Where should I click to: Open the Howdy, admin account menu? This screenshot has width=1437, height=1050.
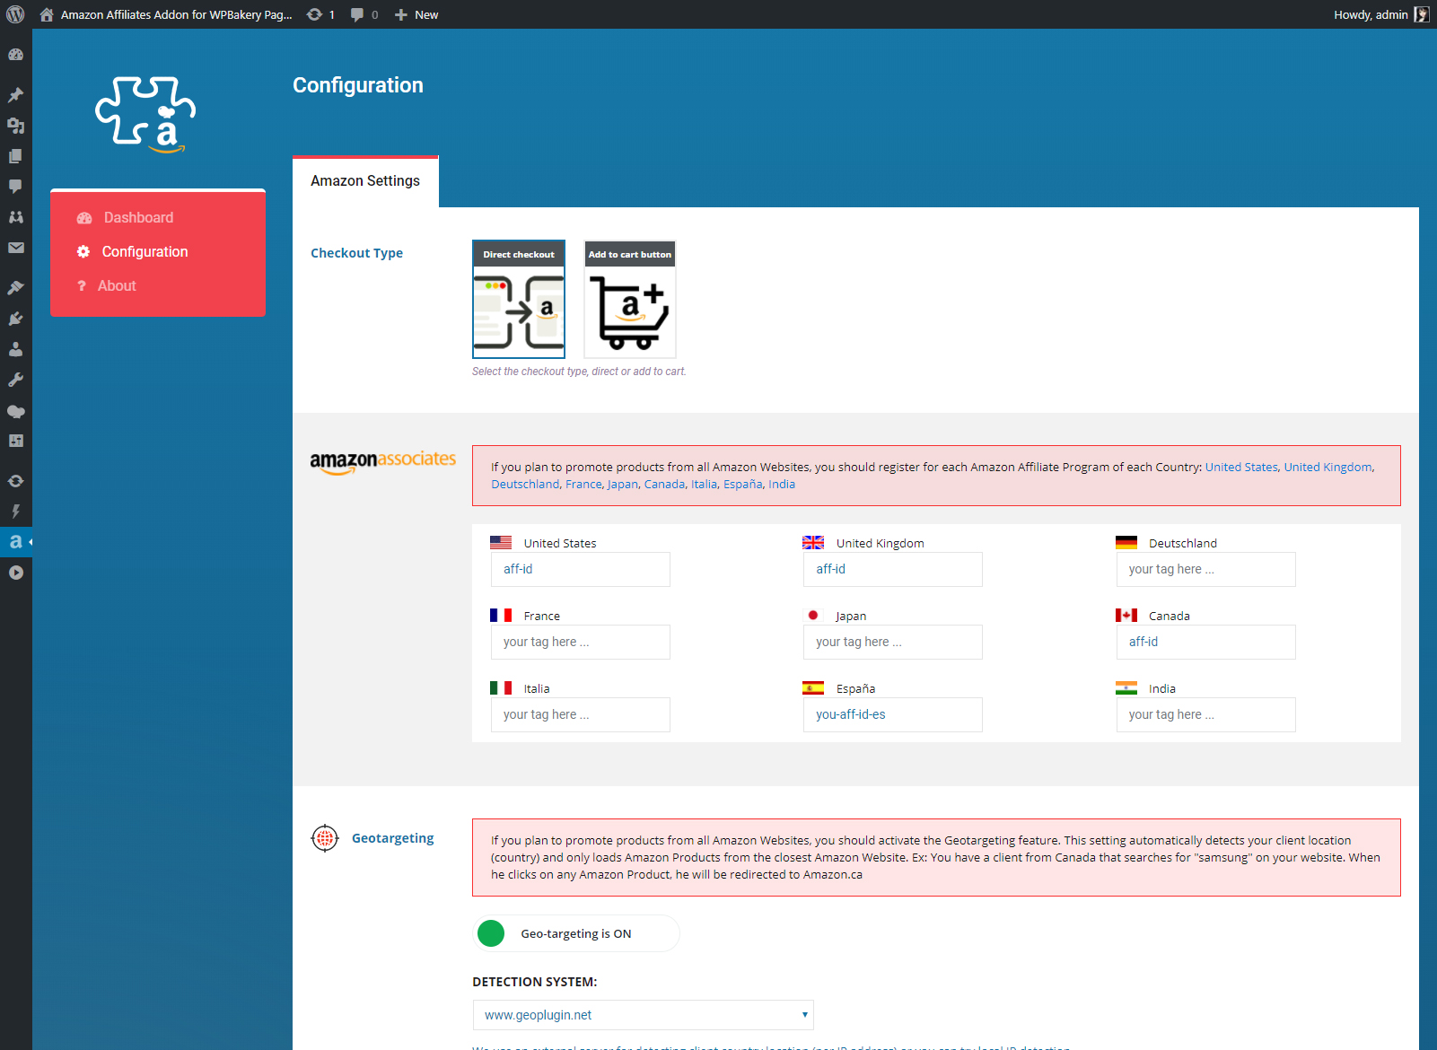(1380, 14)
